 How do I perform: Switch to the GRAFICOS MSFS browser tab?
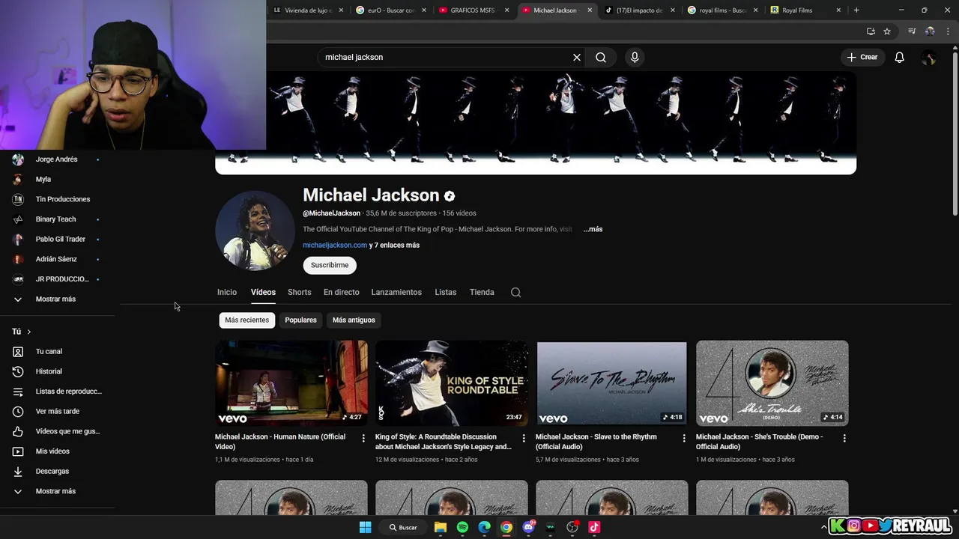[474, 10]
